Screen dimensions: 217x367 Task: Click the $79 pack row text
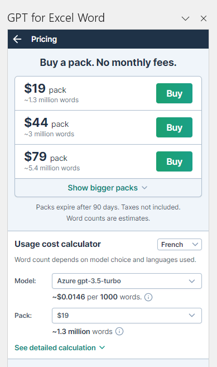coord(52,161)
